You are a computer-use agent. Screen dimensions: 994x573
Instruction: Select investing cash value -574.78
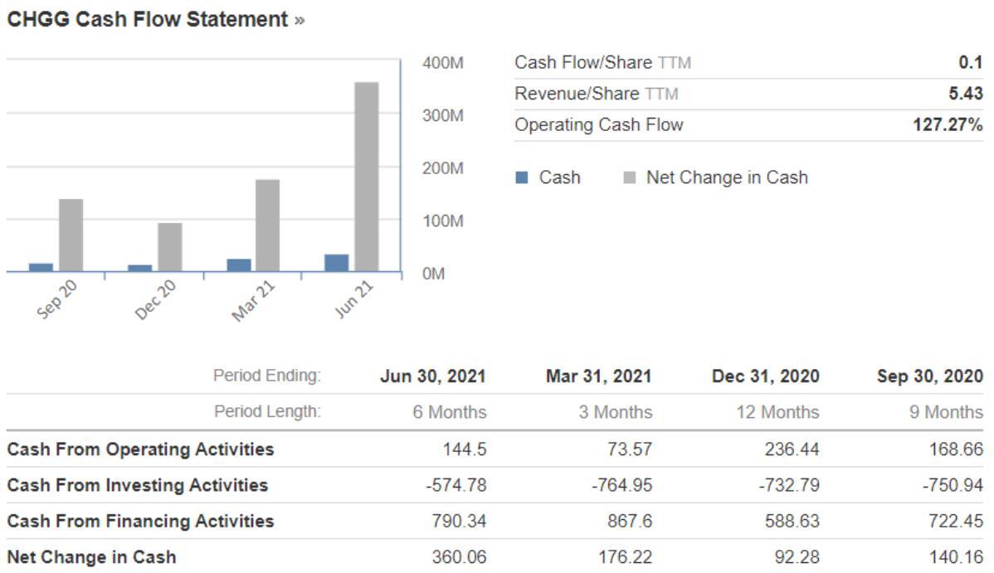(456, 486)
